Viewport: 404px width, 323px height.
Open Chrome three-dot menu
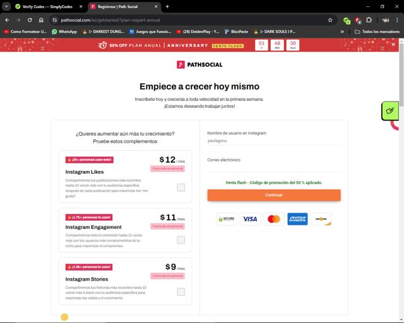click(397, 20)
